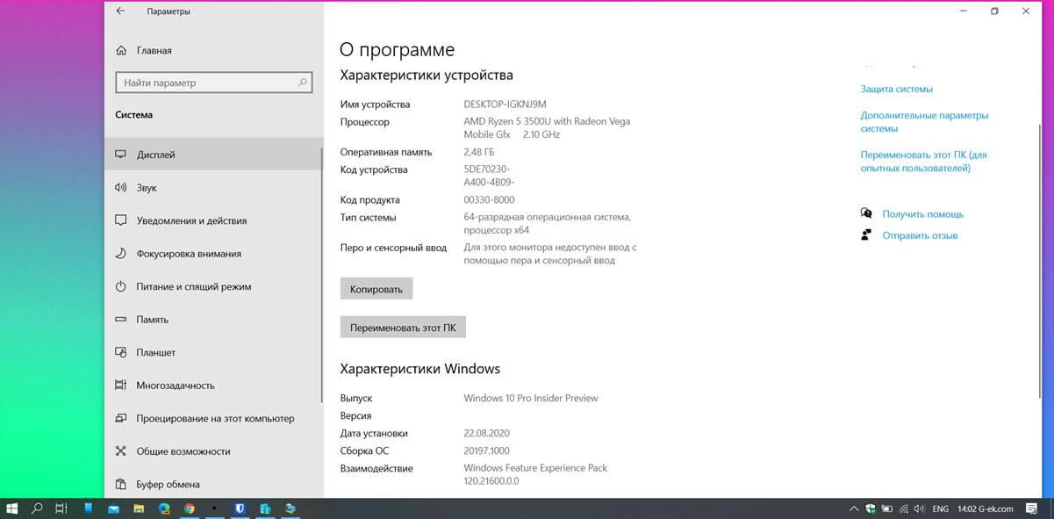Show hidden system tray icons
This screenshot has height=519, width=1054.
854,508
